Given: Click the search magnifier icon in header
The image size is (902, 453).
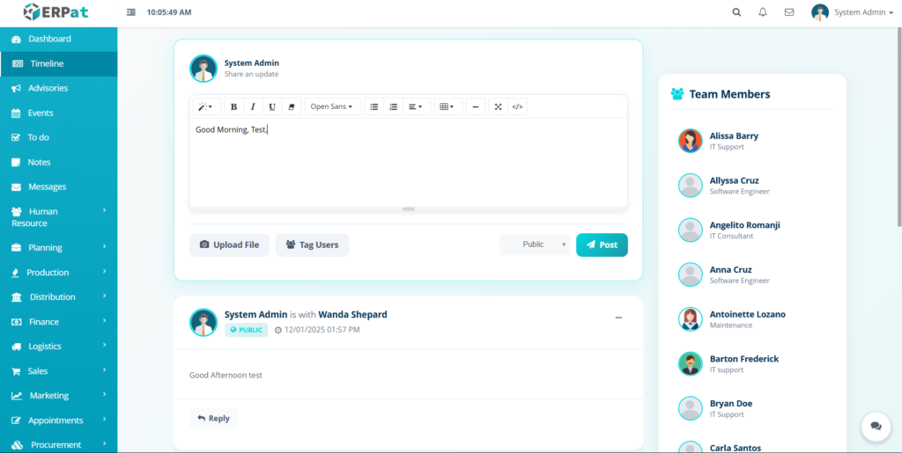Looking at the screenshot, I should 736,12.
